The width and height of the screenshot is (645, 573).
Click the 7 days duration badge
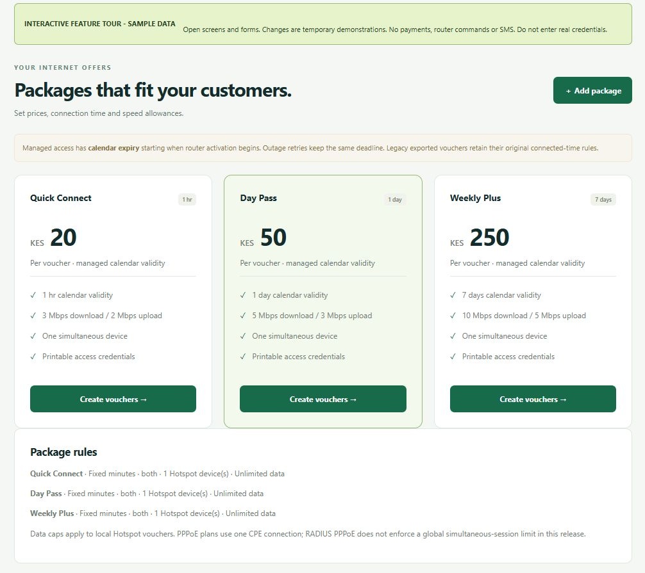tap(603, 200)
